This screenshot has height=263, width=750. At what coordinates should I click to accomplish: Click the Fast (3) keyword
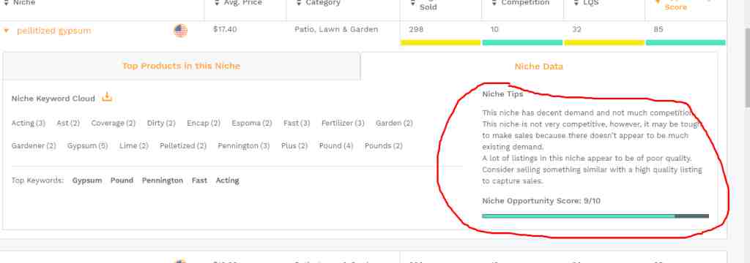point(297,123)
